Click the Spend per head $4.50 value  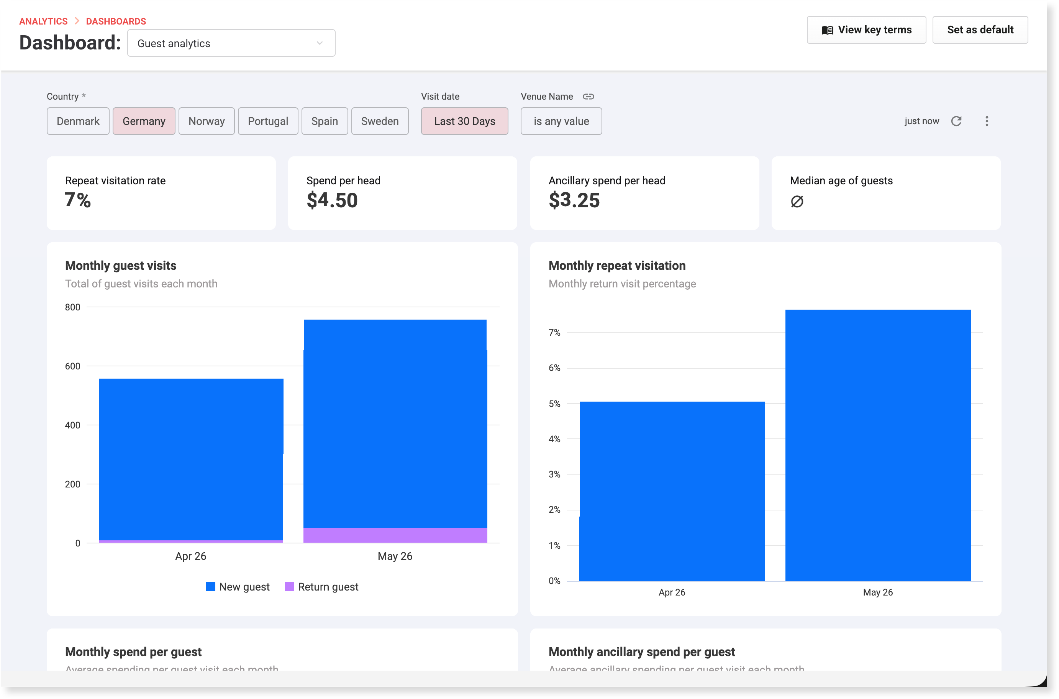(x=332, y=200)
